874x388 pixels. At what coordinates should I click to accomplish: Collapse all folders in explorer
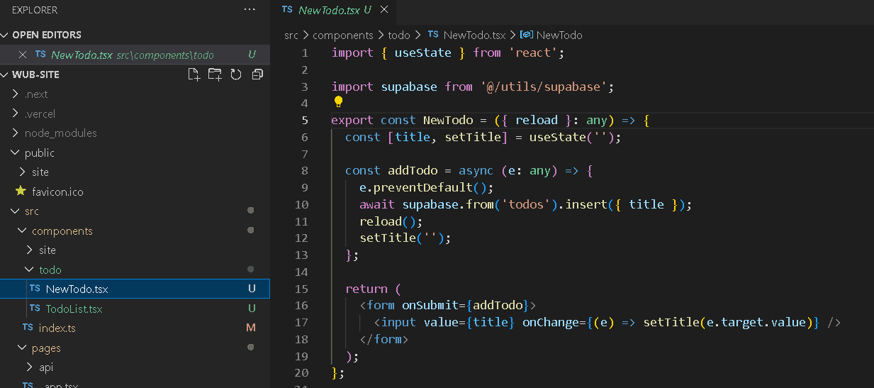pos(257,74)
